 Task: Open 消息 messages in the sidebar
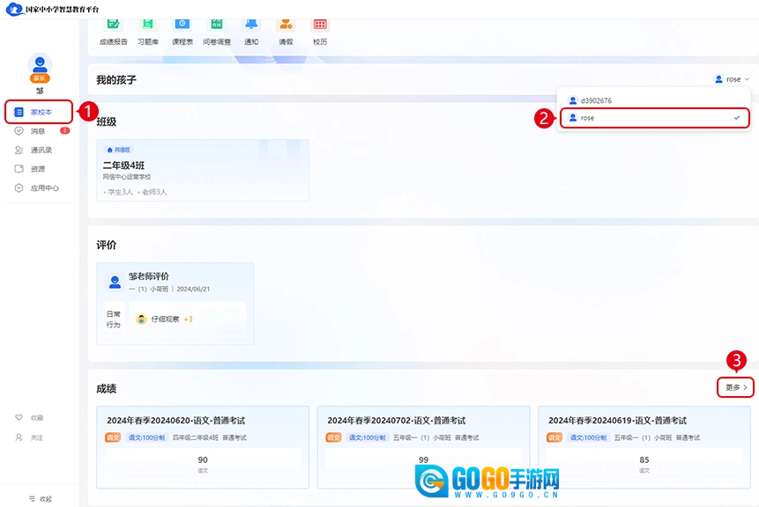pos(38,131)
